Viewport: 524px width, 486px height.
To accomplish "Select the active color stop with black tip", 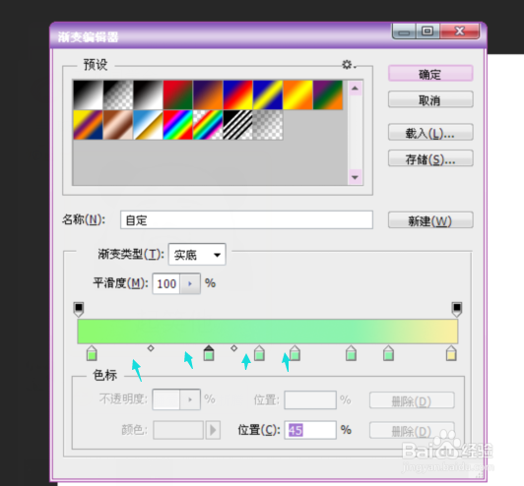I will pos(209,353).
